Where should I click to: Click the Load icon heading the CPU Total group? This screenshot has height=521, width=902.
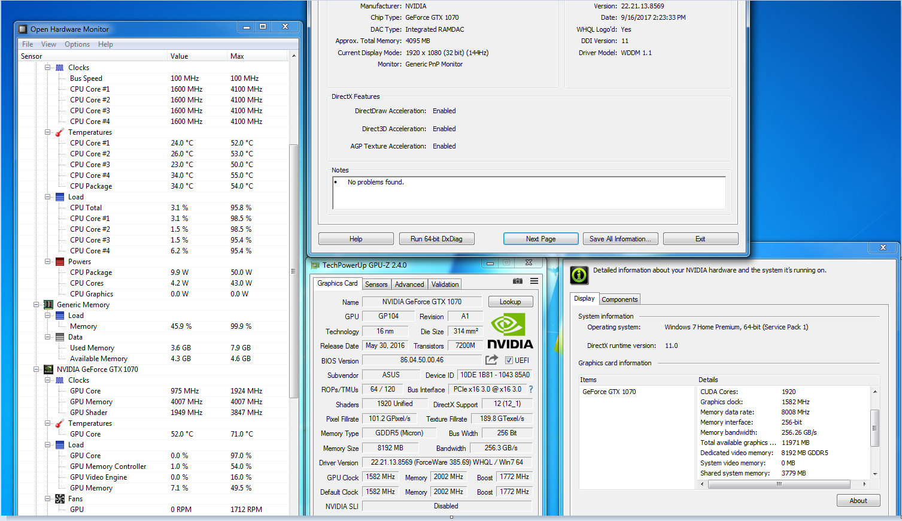pyautogui.click(x=60, y=197)
